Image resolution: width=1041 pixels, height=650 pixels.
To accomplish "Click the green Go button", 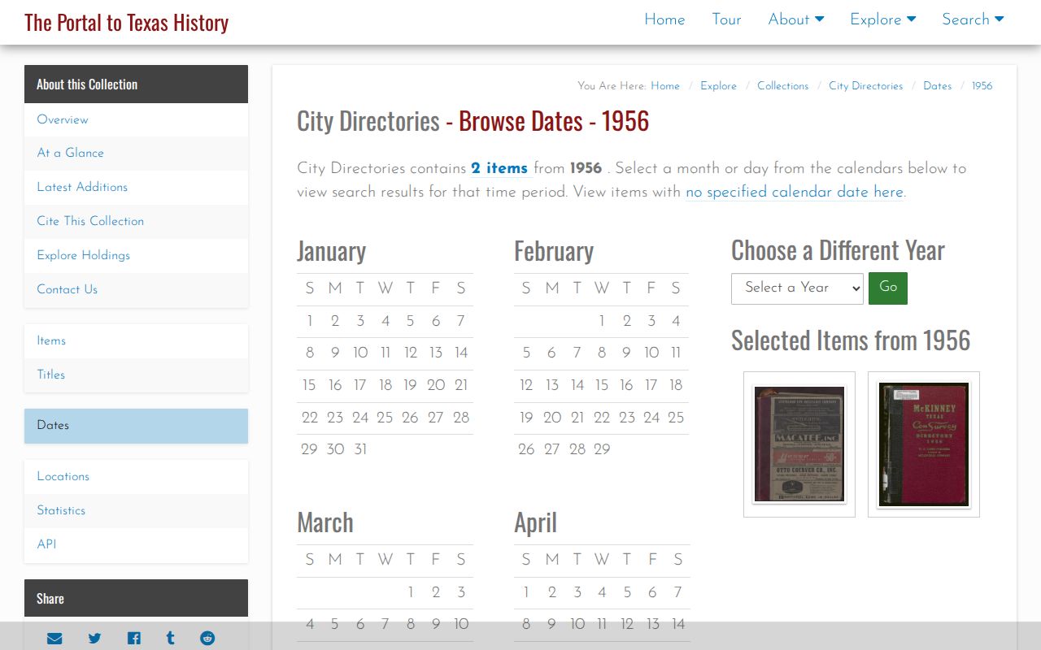I will [x=888, y=288].
